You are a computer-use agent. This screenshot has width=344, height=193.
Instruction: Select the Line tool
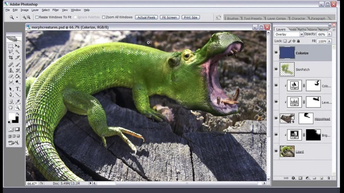17,95
